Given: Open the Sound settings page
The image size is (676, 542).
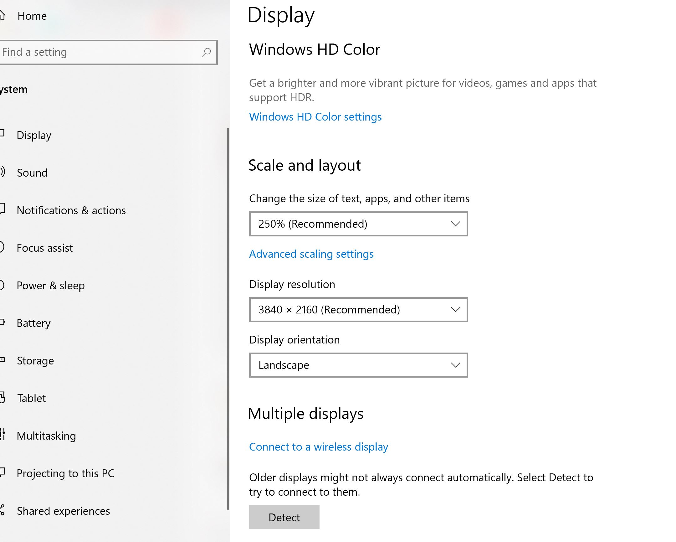Looking at the screenshot, I should click(32, 173).
